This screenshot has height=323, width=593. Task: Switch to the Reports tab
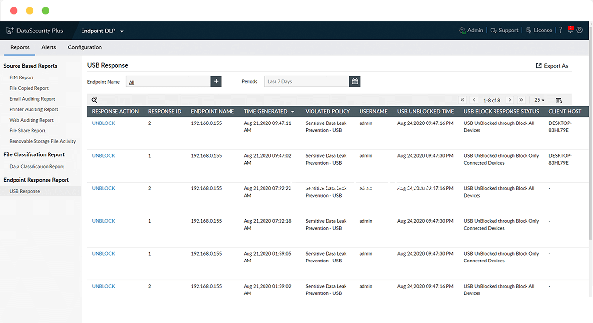pyautogui.click(x=20, y=47)
